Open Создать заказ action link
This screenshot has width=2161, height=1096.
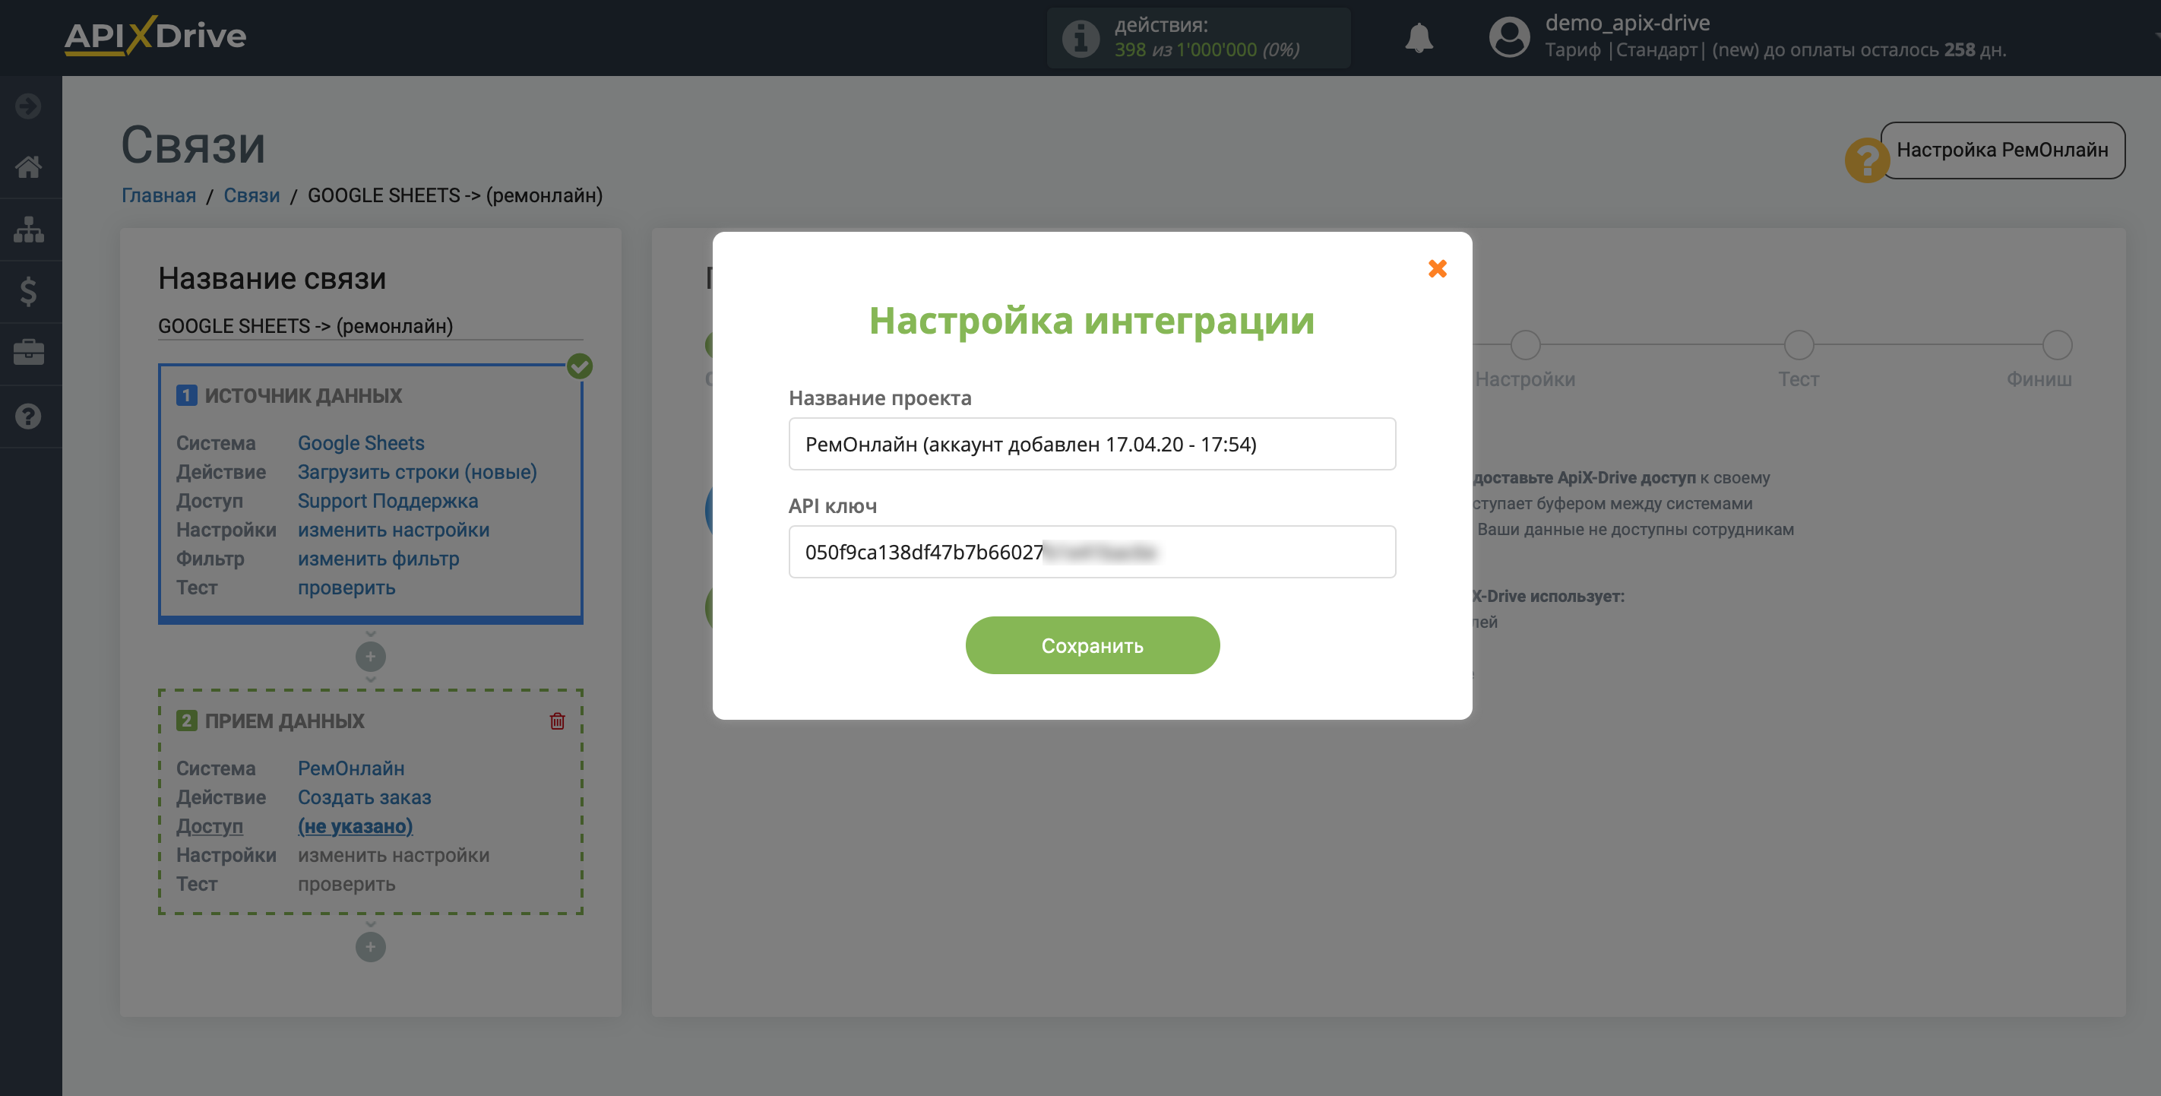tap(364, 797)
